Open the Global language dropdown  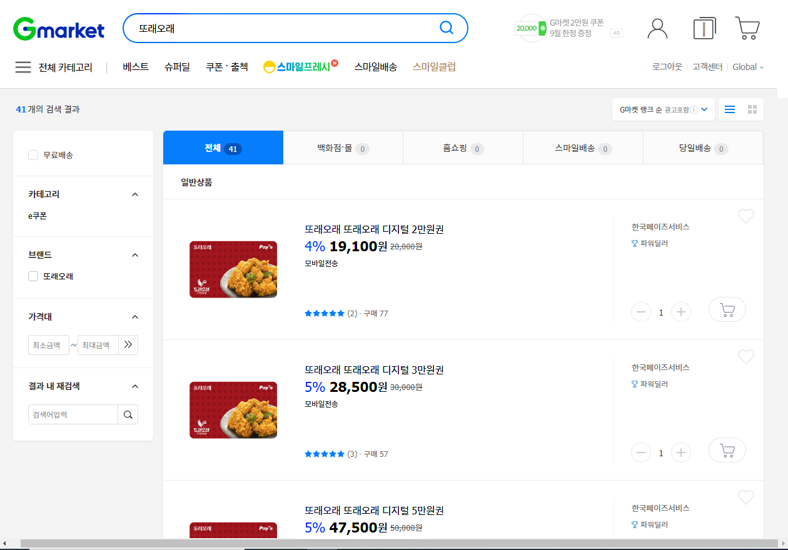(x=748, y=67)
